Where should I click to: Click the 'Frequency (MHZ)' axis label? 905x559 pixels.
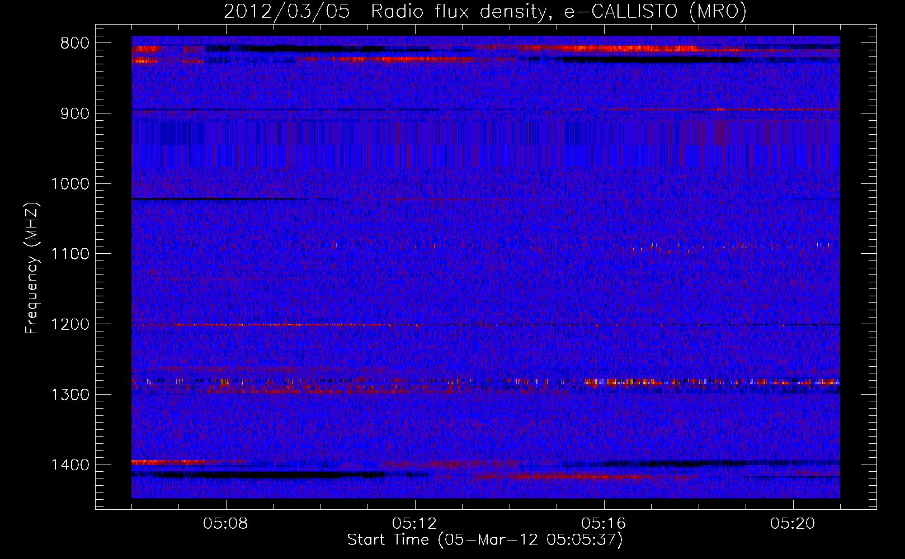(32, 268)
